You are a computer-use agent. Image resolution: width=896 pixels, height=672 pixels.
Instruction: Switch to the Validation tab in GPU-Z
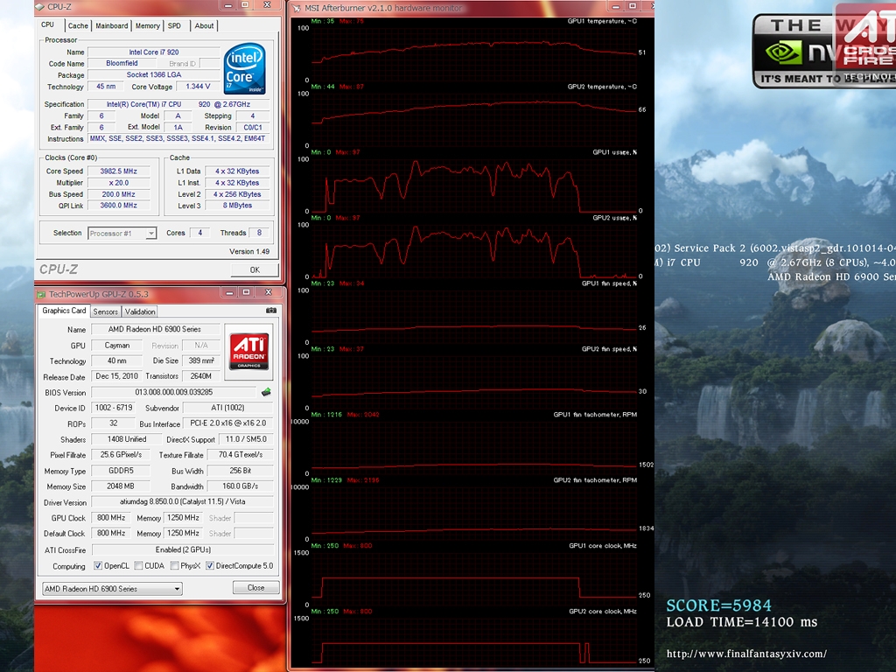[139, 311]
